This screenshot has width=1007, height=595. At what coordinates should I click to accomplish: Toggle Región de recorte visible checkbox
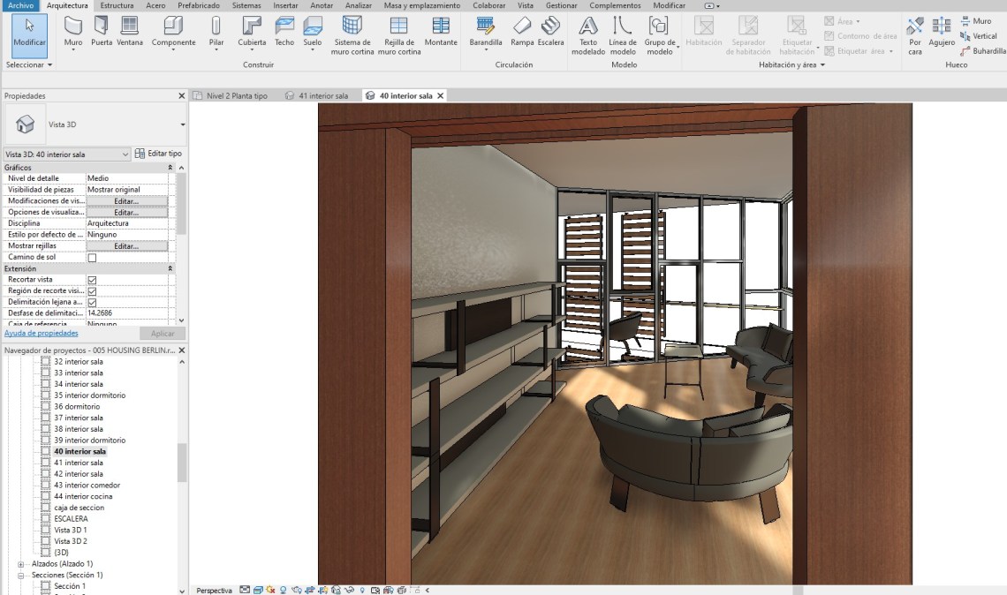point(92,291)
